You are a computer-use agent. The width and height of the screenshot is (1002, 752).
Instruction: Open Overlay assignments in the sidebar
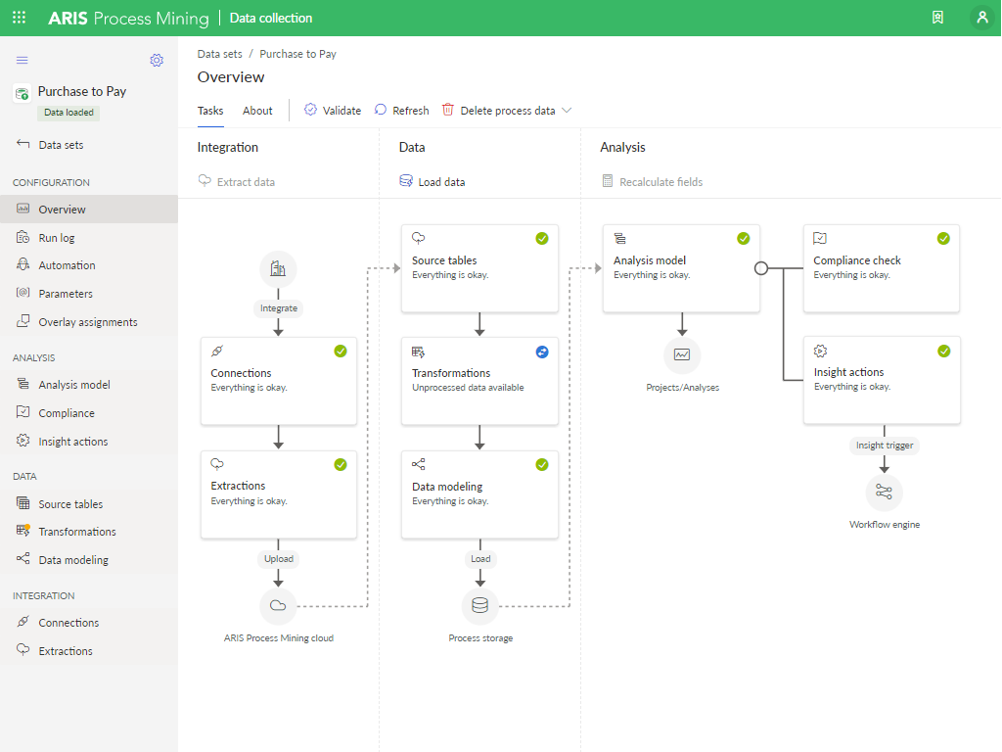pyautogui.click(x=89, y=321)
